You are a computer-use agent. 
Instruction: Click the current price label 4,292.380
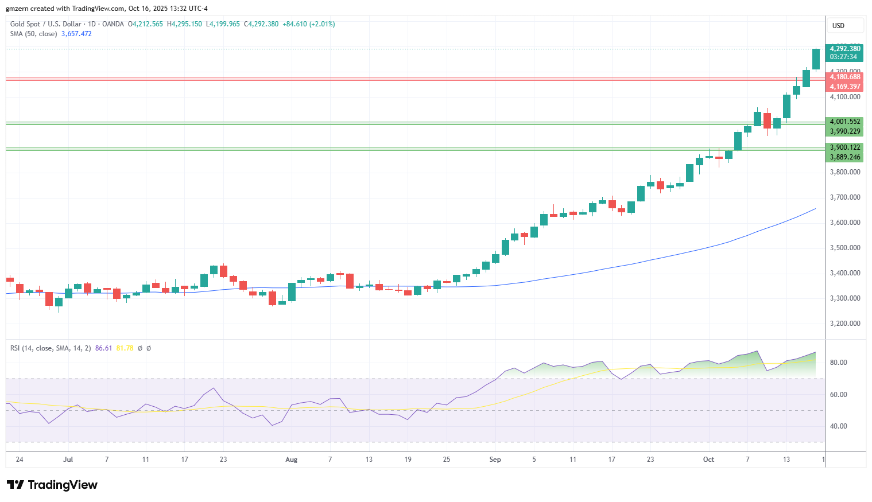(844, 49)
